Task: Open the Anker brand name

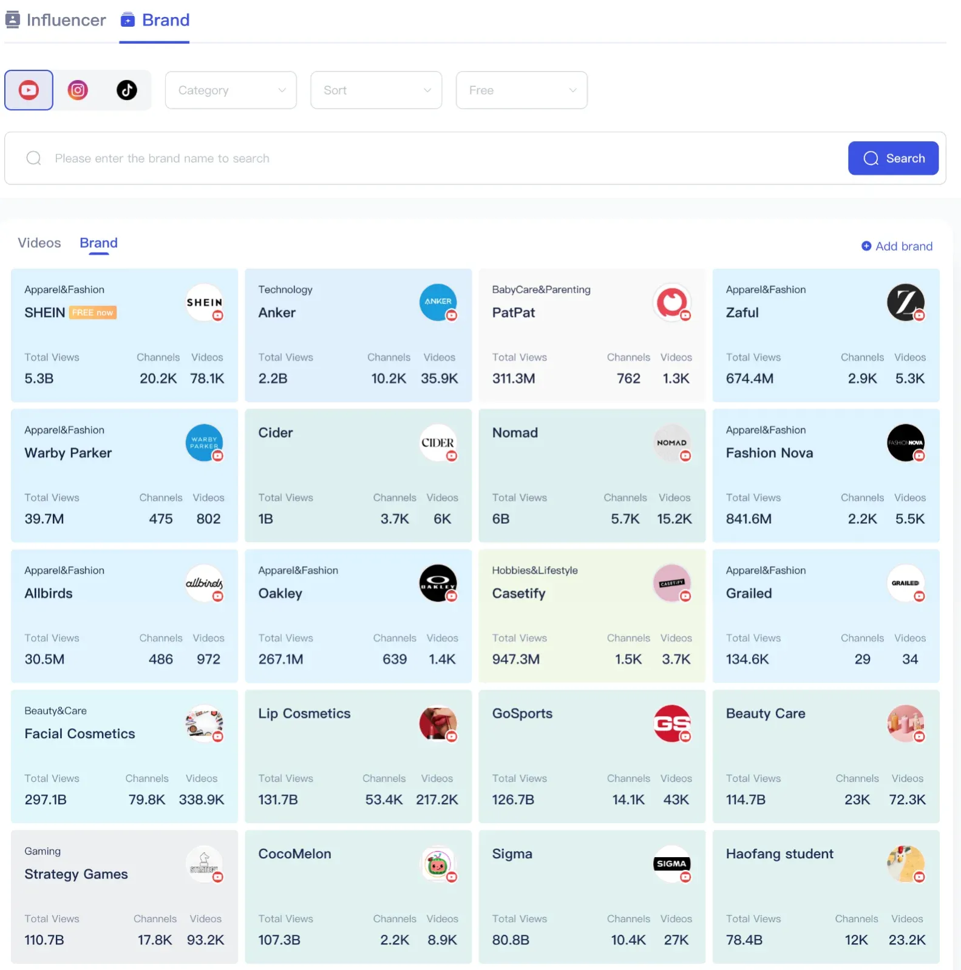Action: pos(277,313)
